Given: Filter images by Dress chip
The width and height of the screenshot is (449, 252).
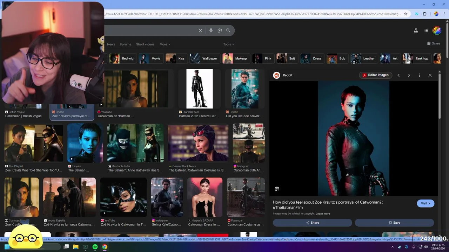Looking at the screenshot, I should point(312,58).
